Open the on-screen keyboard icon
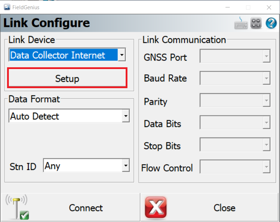 [x=241, y=23]
